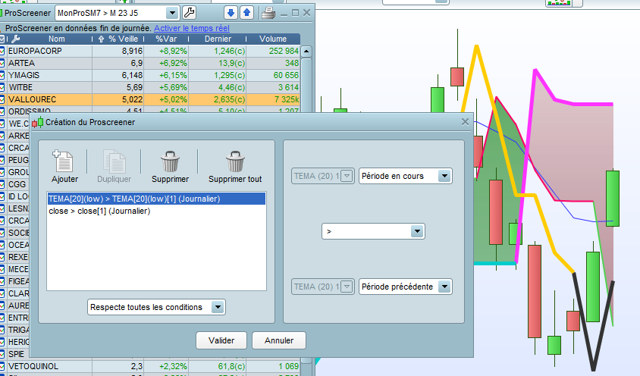
Task: Sort by Nom column header
Action: pos(56,39)
